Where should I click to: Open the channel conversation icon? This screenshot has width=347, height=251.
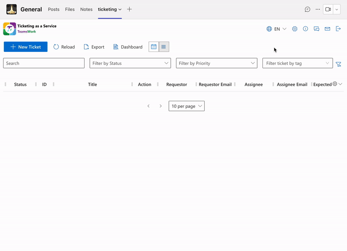tap(308, 9)
